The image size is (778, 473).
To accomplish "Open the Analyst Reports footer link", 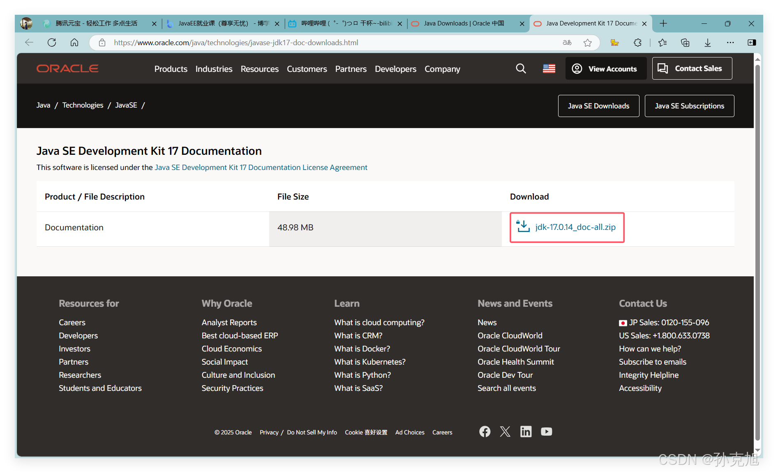I will pos(229,323).
